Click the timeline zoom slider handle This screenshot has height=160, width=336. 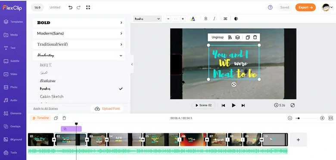(x=299, y=118)
